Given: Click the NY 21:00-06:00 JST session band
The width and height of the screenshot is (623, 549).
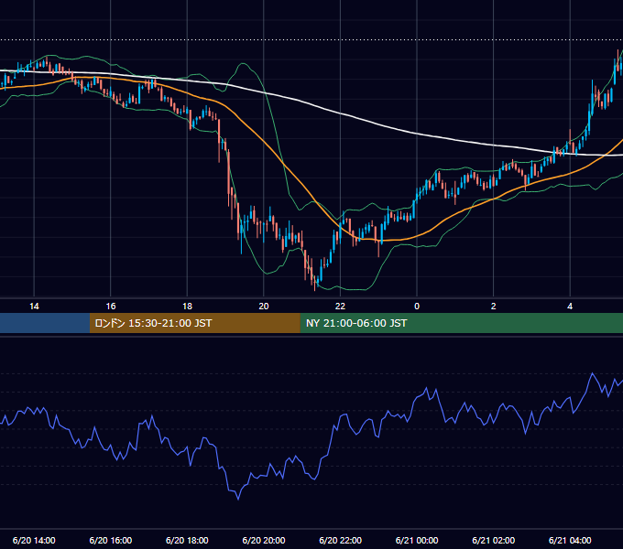Looking at the screenshot, I should click(x=461, y=323).
